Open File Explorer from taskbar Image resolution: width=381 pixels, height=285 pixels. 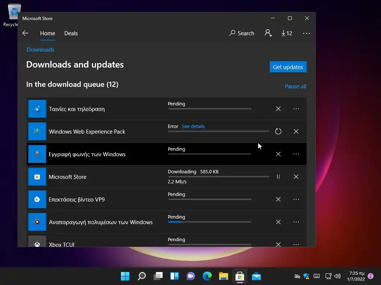[223, 276]
